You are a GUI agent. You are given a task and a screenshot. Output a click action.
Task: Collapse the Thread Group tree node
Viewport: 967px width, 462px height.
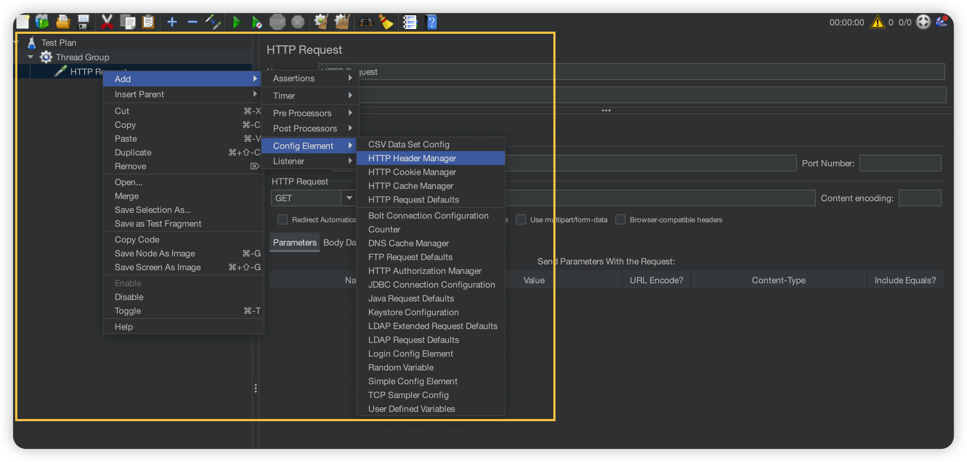[31, 57]
